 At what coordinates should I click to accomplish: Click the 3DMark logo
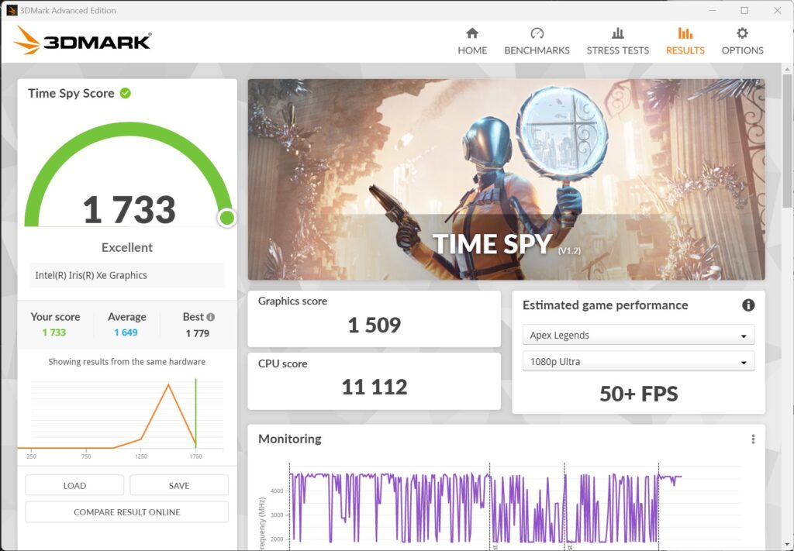point(82,40)
